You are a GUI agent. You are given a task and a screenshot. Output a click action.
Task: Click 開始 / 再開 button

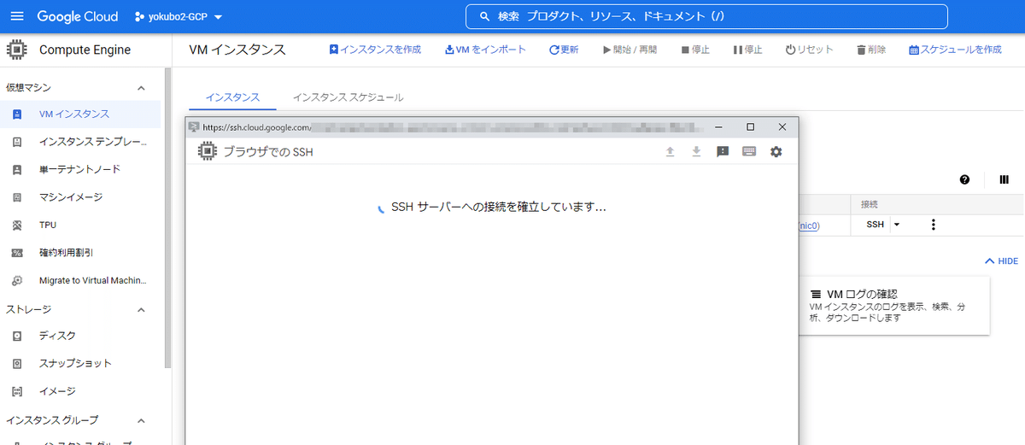[630, 50]
